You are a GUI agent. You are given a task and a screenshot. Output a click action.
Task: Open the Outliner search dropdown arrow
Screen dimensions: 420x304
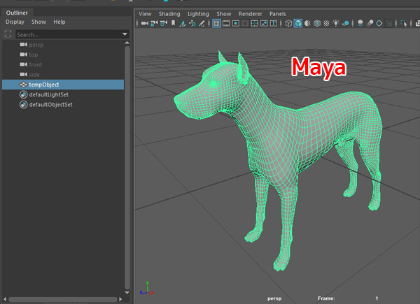(125, 34)
